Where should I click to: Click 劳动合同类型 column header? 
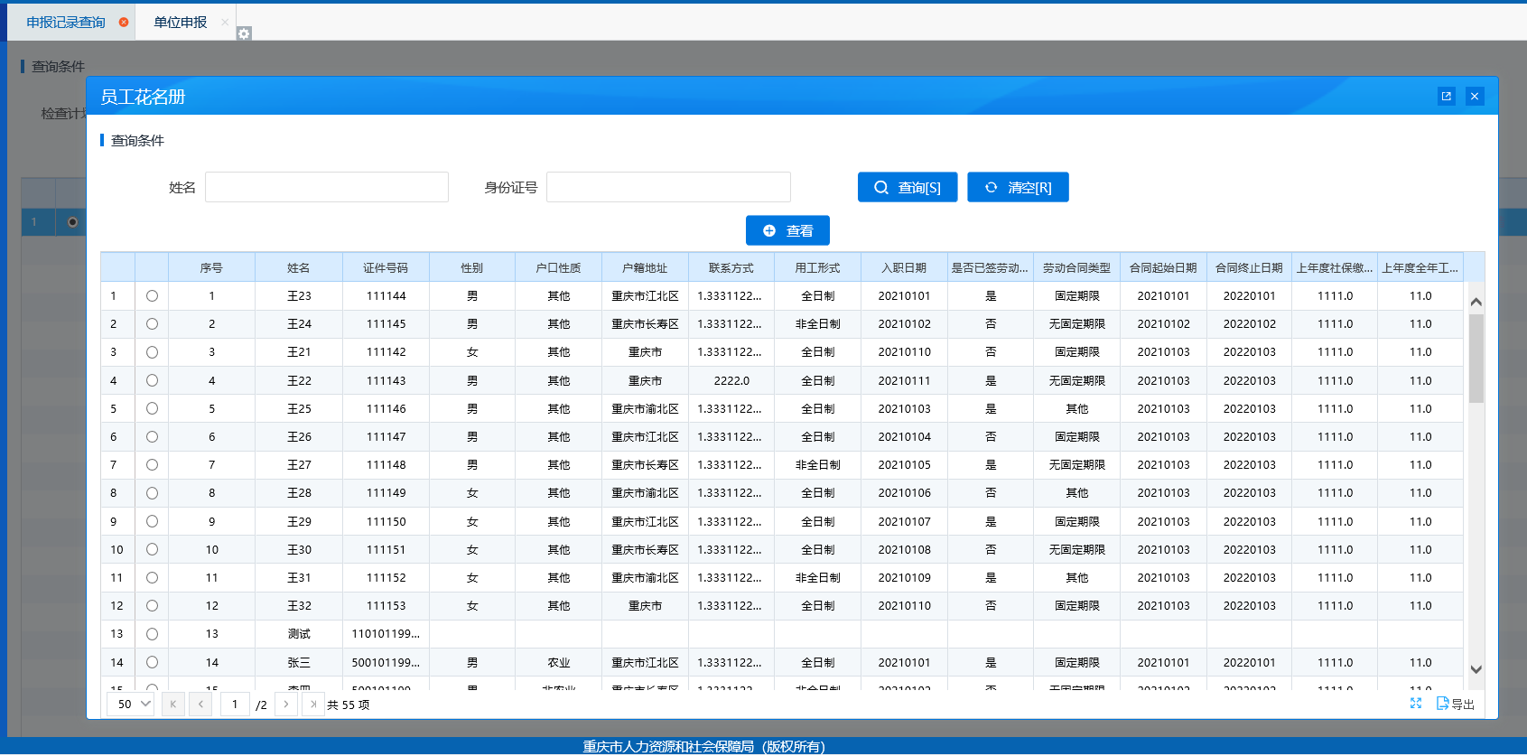click(1076, 268)
